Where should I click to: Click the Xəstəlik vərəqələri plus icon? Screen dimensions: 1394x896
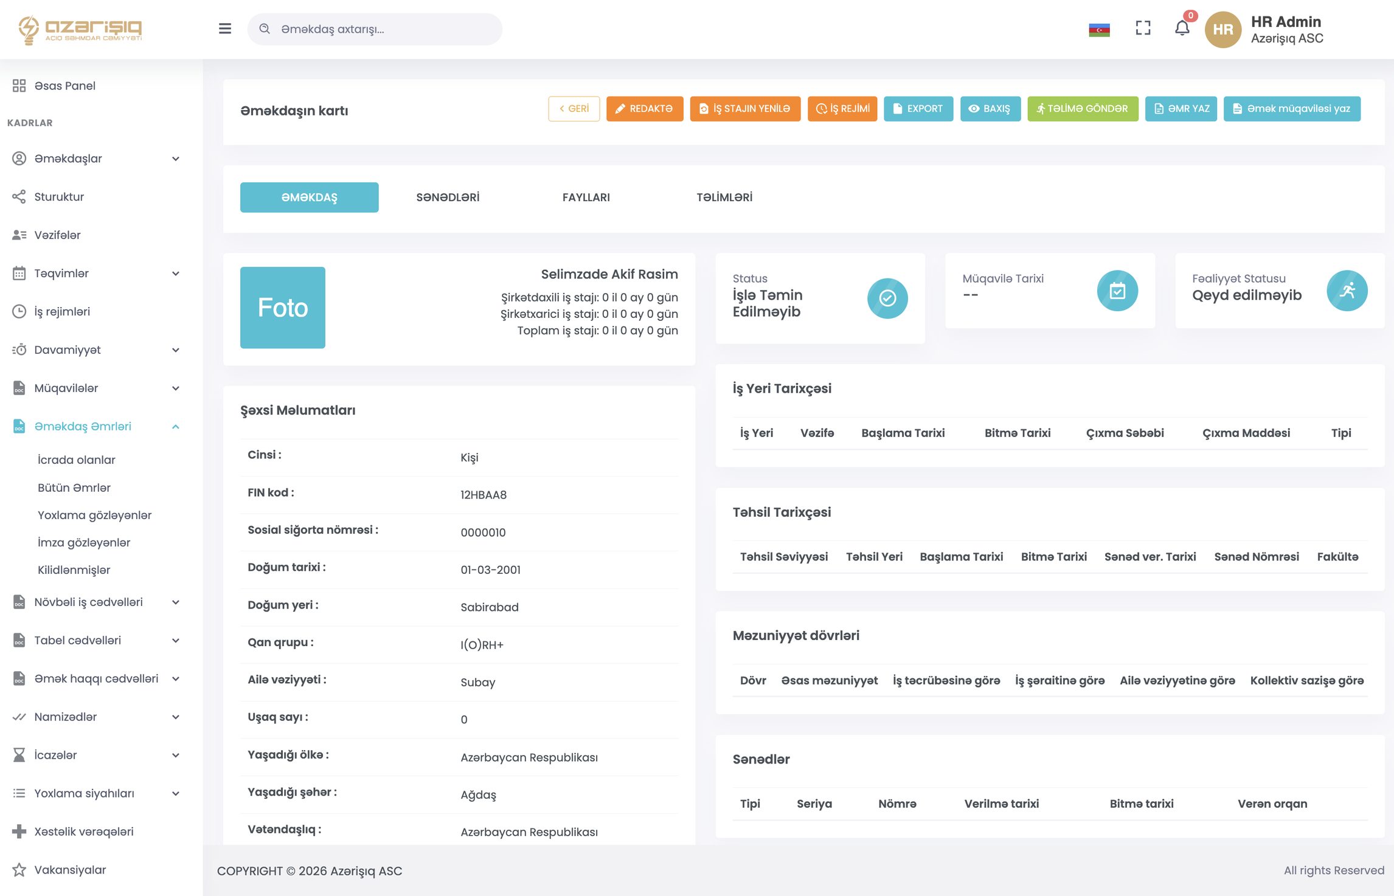point(19,831)
